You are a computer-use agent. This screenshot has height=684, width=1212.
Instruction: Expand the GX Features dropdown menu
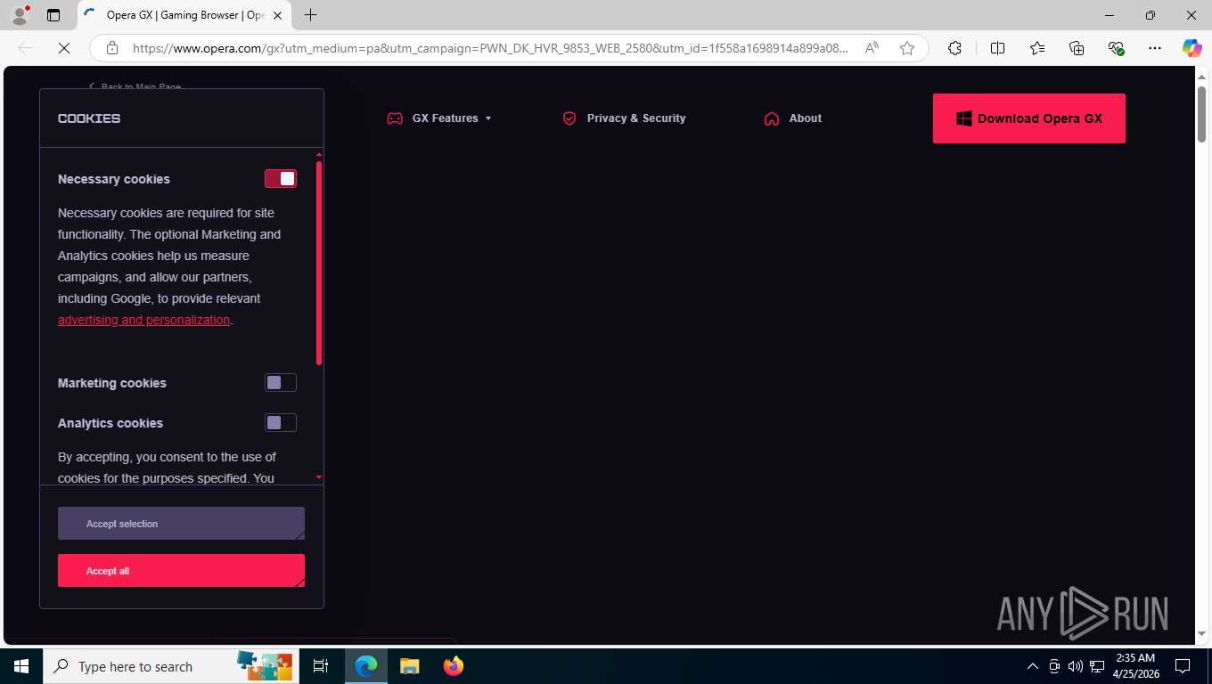(439, 118)
